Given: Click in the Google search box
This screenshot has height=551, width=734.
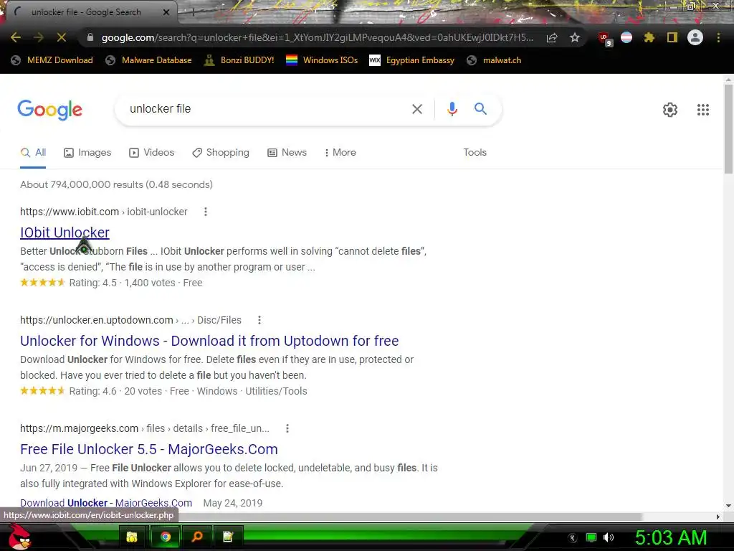Looking at the screenshot, I should click(262, 109).
